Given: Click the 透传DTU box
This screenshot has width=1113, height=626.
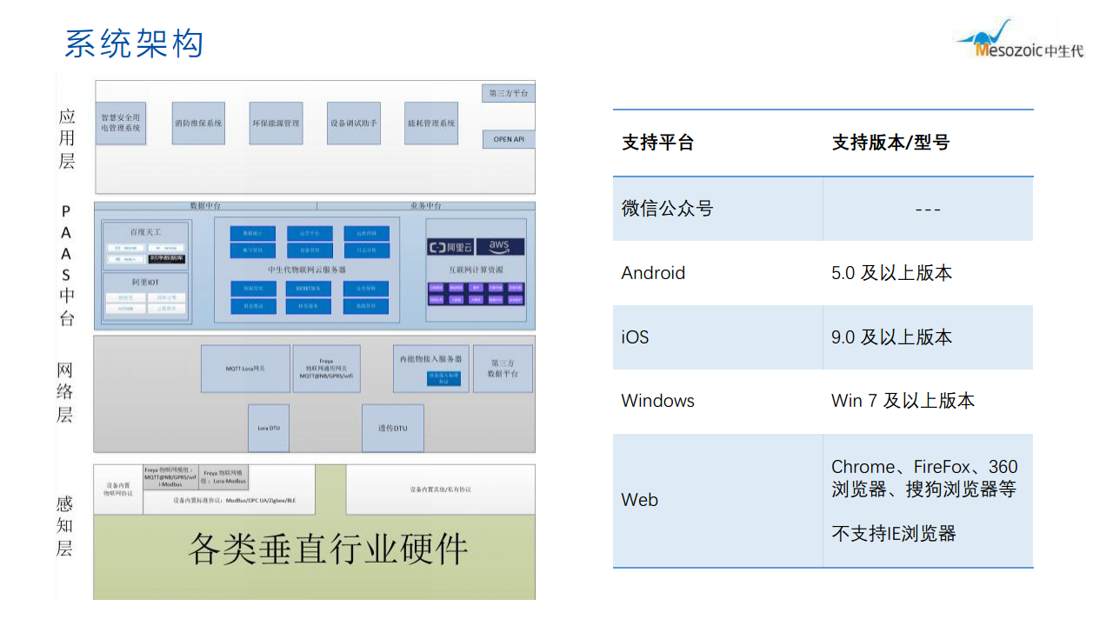Looking at the screenshot, I should [x=393, y=428].
